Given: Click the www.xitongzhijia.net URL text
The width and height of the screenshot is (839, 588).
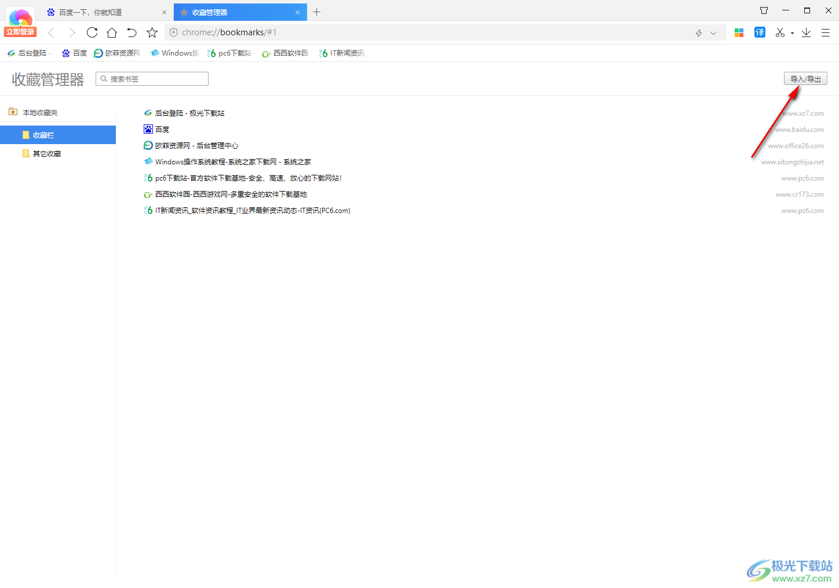Looking at the screenshot, I should pyautogui.click(x=792, y=162).
